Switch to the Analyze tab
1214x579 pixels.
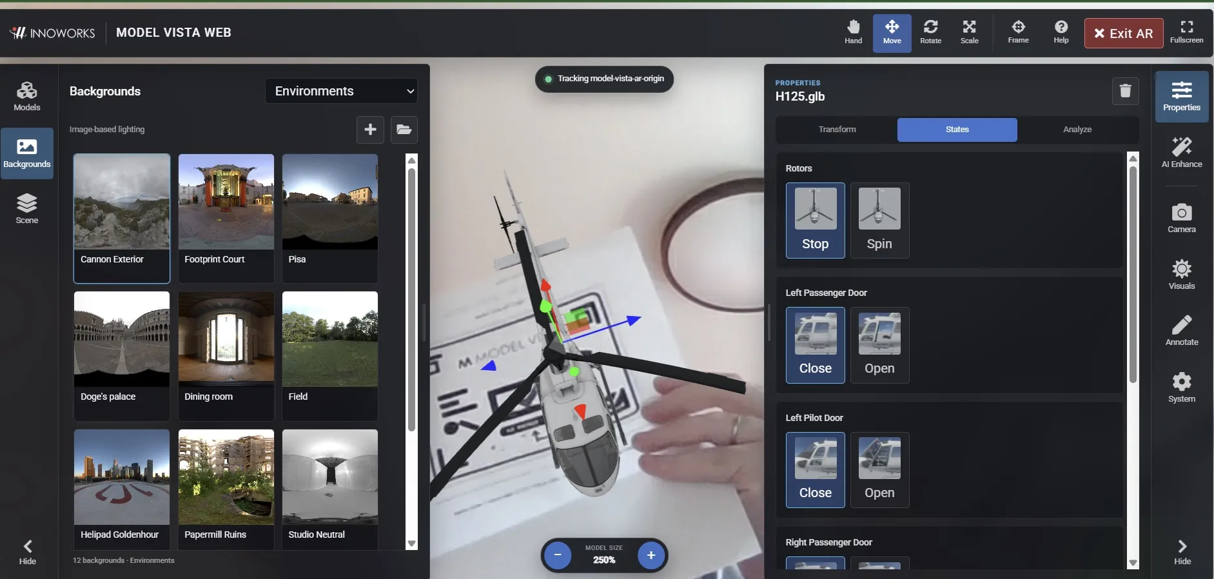pyautogui.click(x=1077, y=130)
